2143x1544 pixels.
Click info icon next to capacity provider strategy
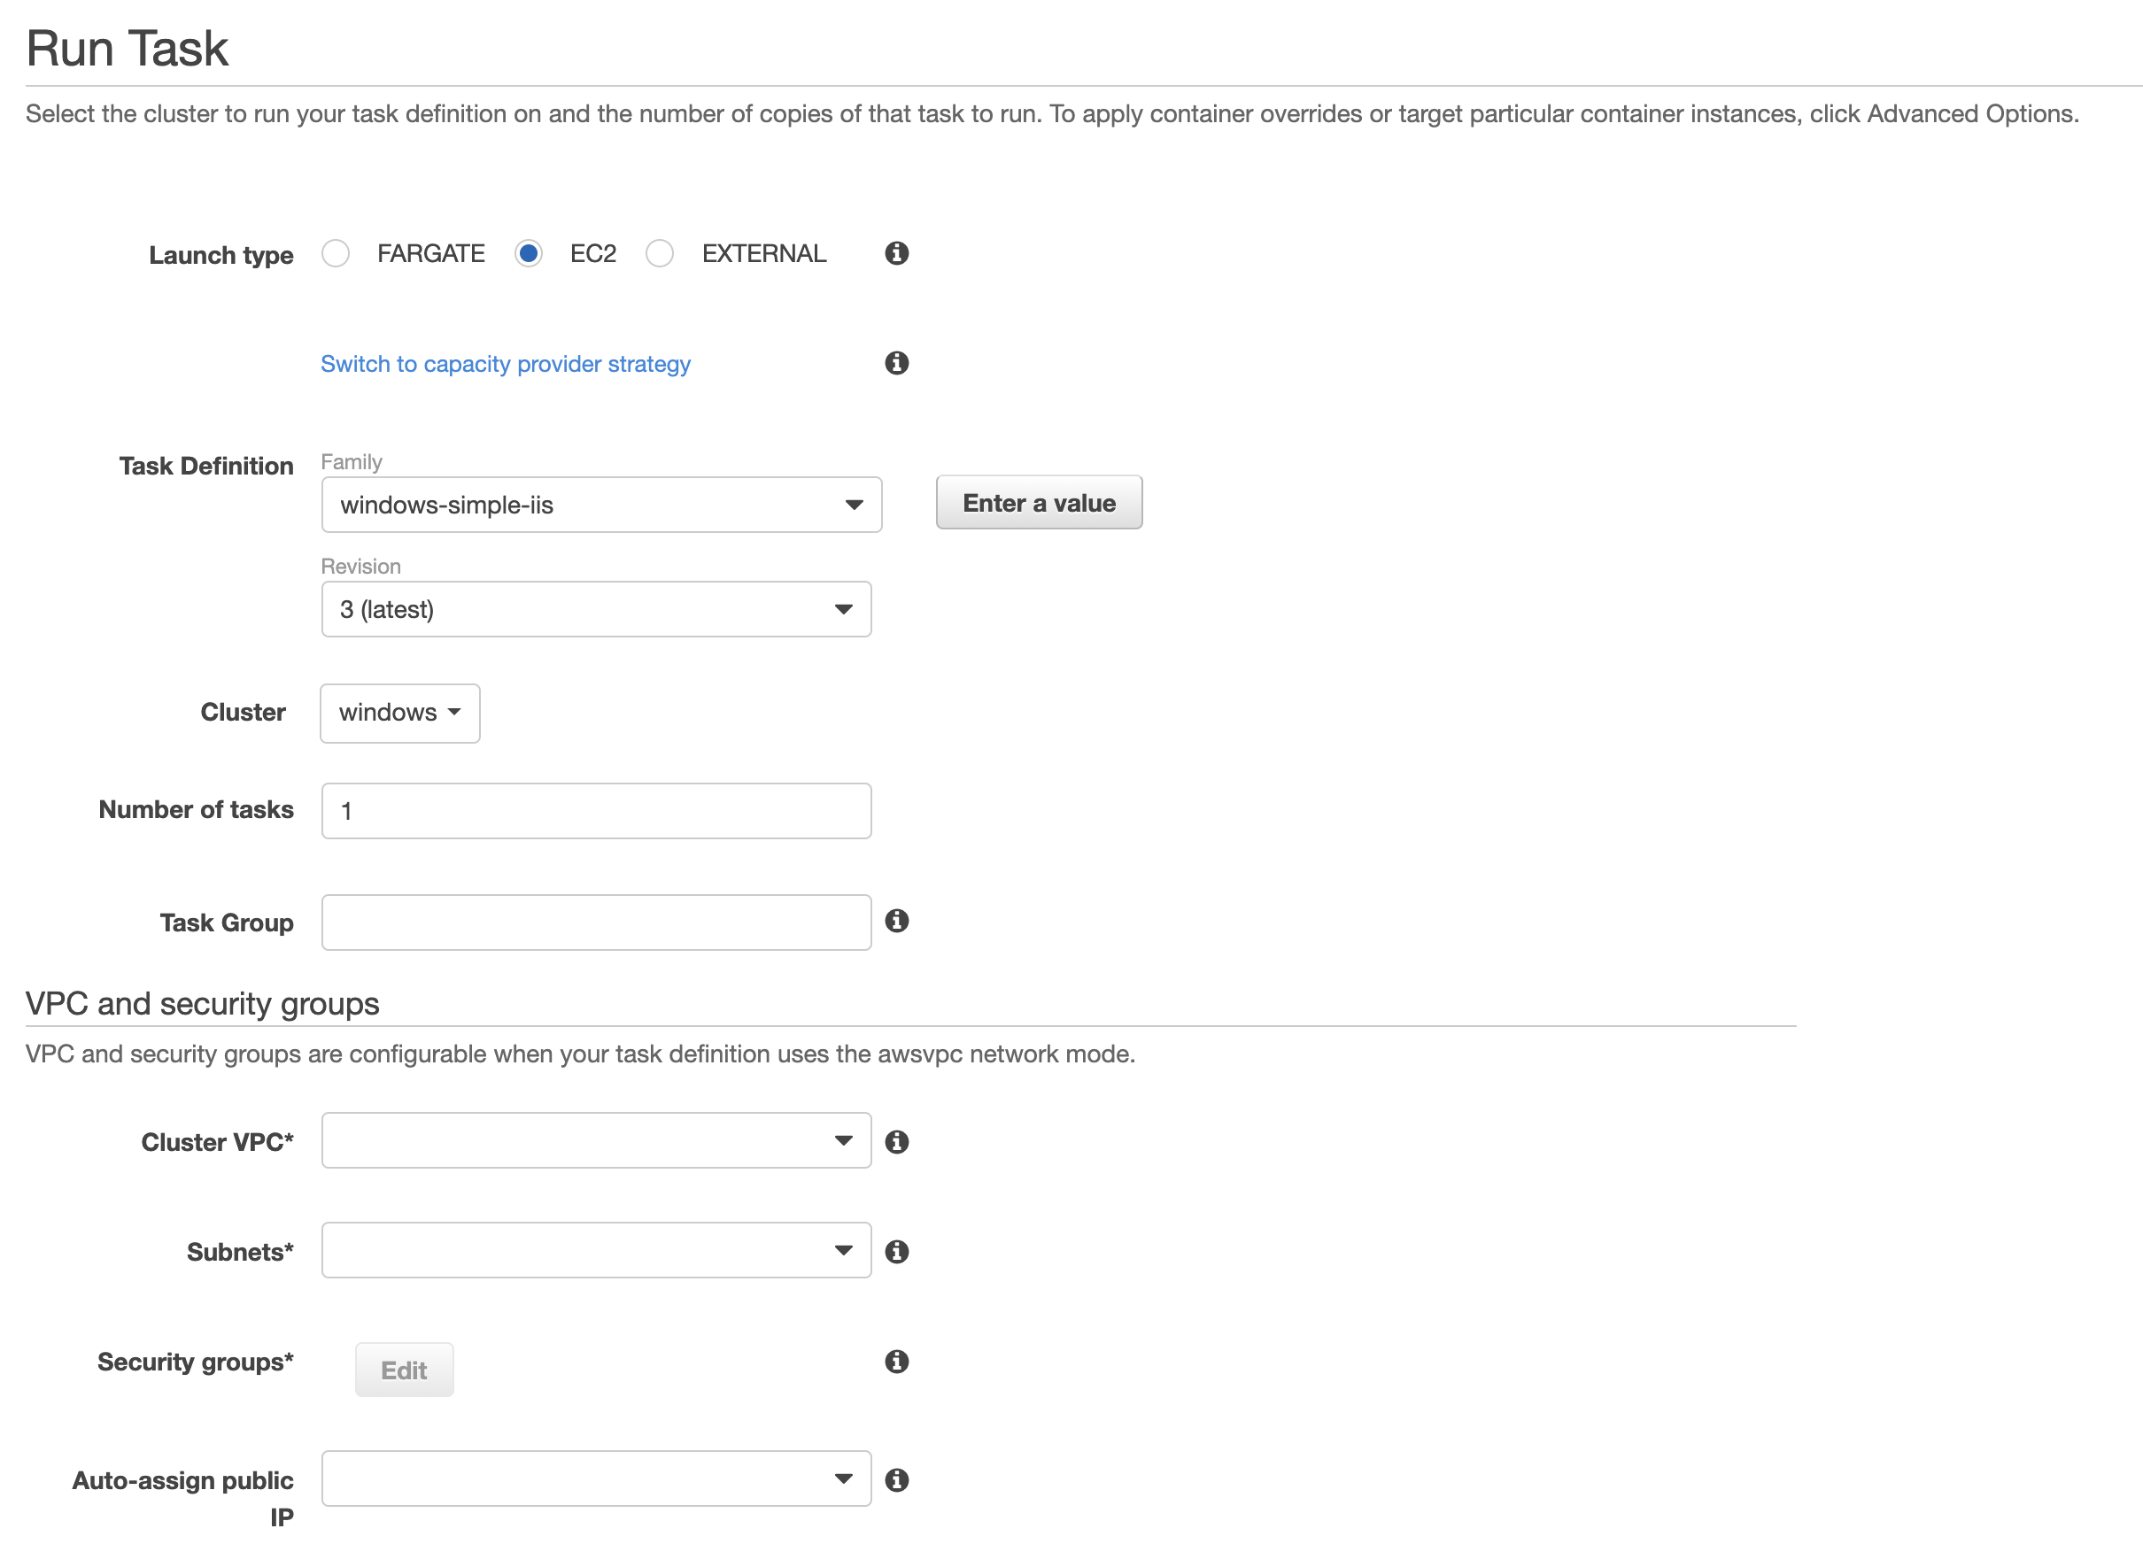pos(896,363)
